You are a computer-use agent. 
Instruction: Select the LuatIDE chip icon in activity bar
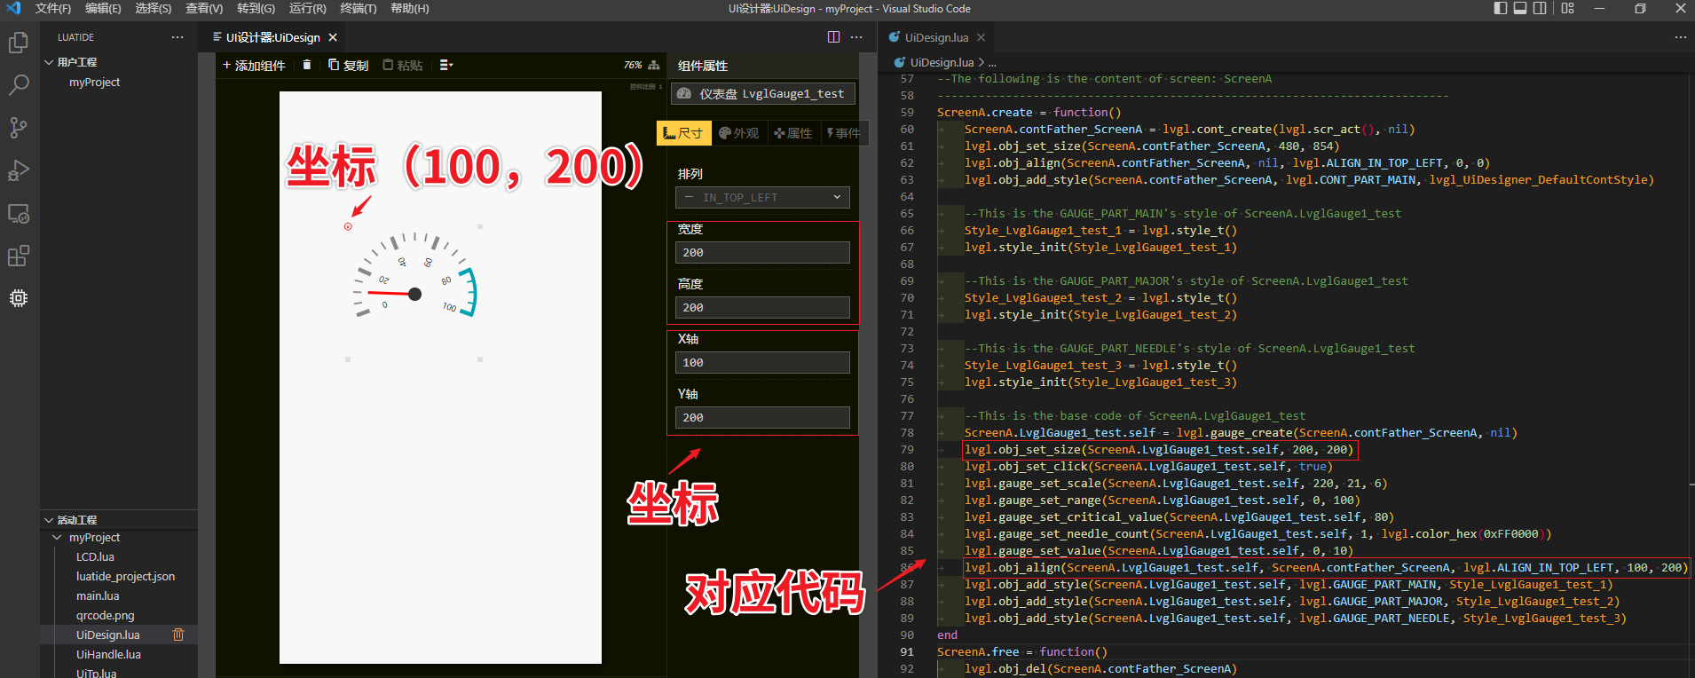19,298
